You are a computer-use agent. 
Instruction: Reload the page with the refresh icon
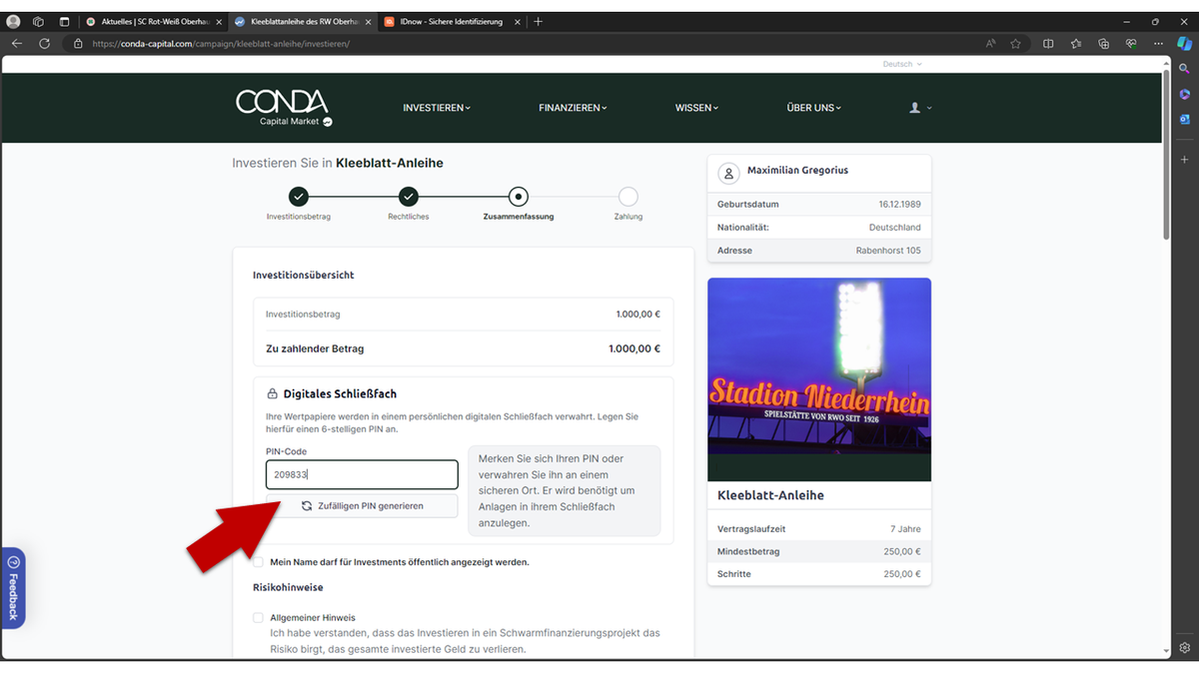coord(45,44)
